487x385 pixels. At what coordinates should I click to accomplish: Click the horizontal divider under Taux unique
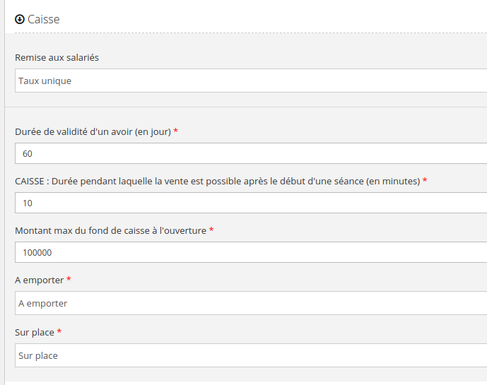tap(247, 107)
